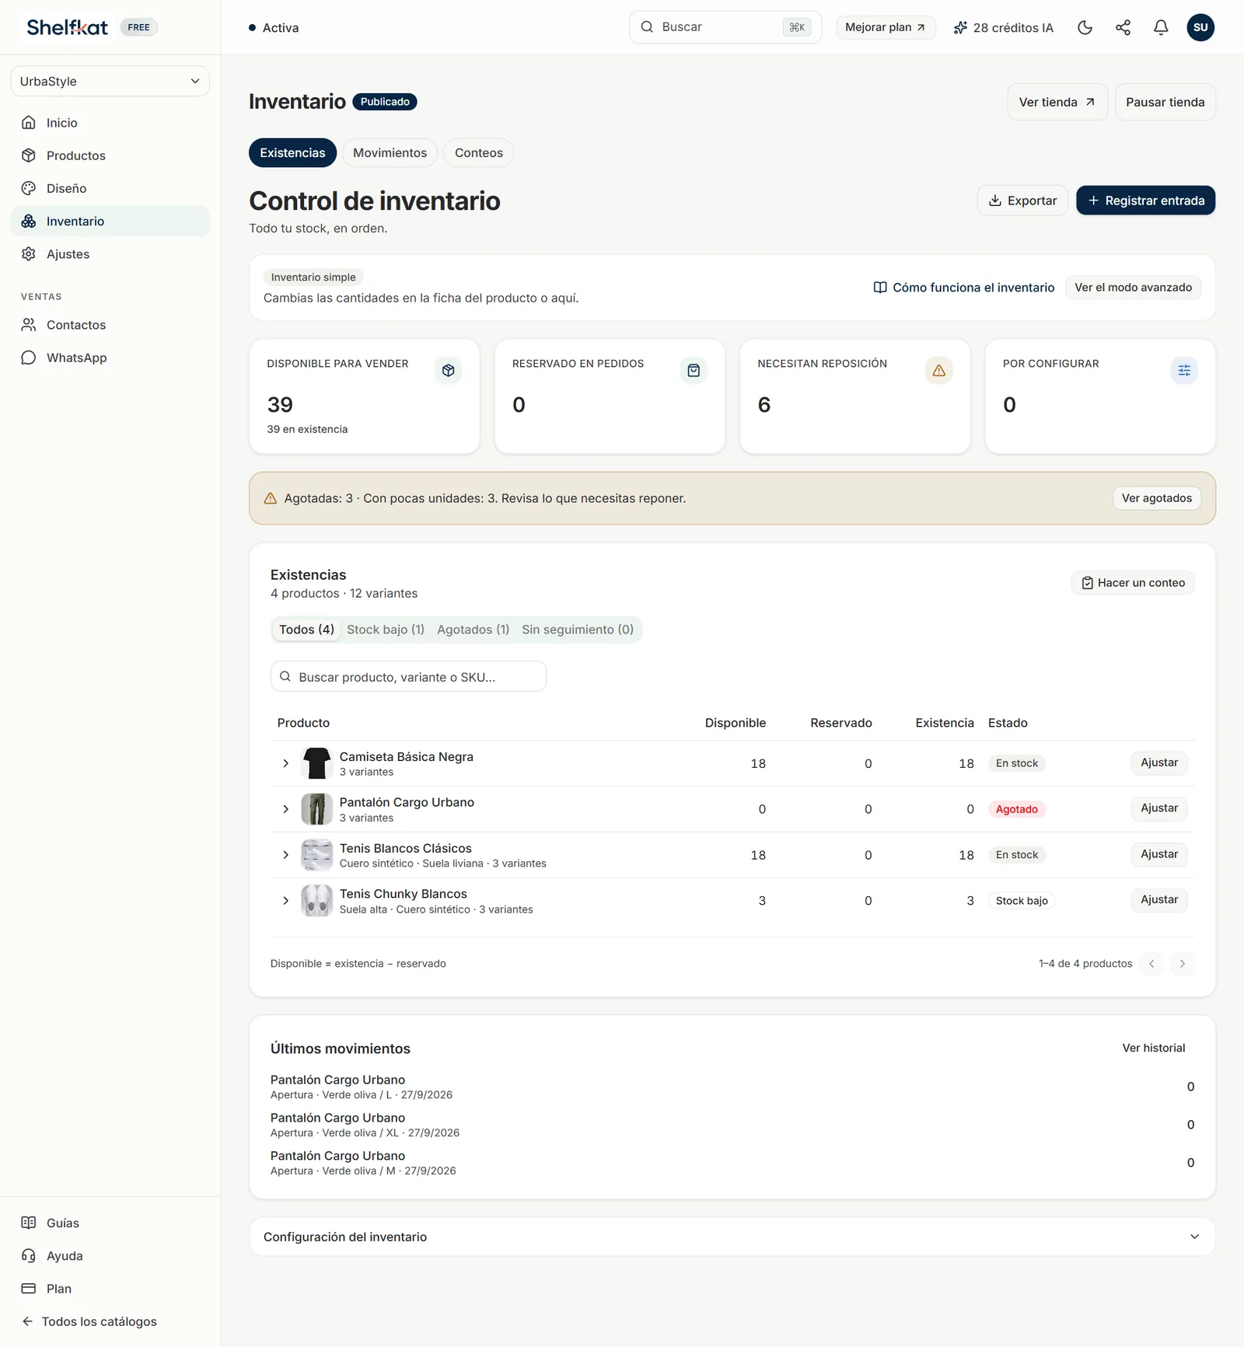
Task: Open the SU user avatar menu
Action: pyautogui.click(x=1200, y=27)
